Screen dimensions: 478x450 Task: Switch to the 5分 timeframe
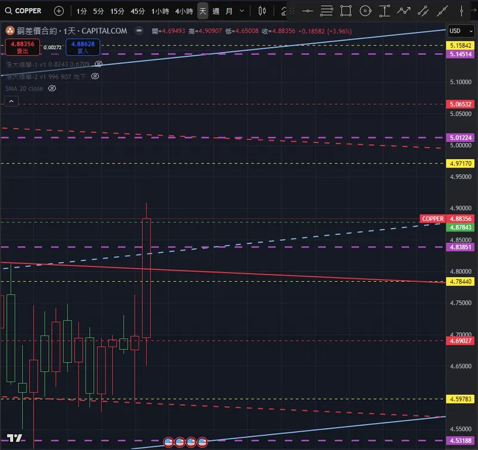click(x=98, y=11)
